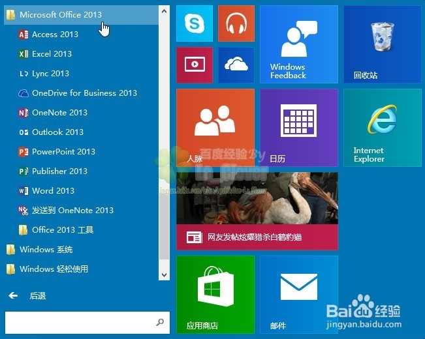425x339 pixels.
Task: Open the news tile about 白鹳豹猫
Action: pyautogui.click(x=257, y=211)
